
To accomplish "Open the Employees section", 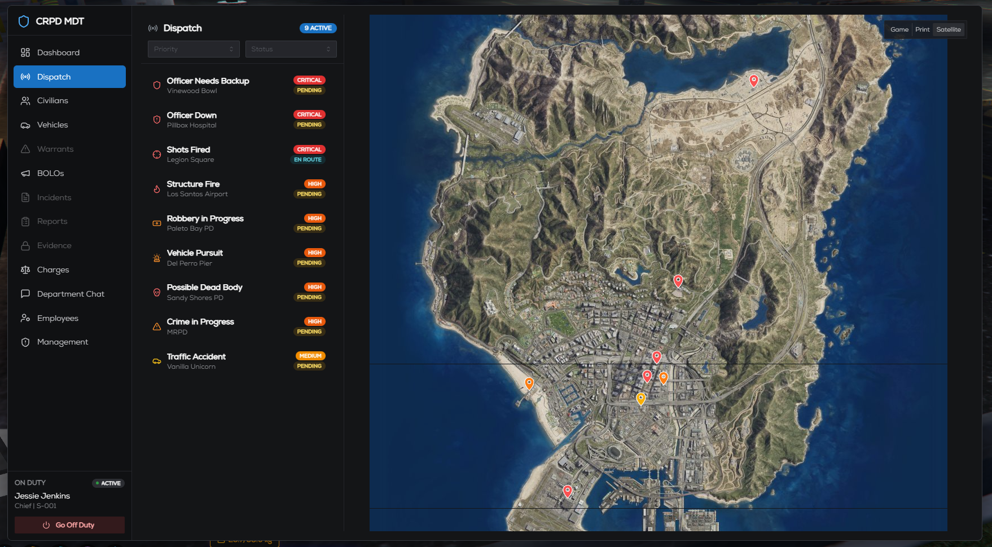I will [x=69, y=318].
